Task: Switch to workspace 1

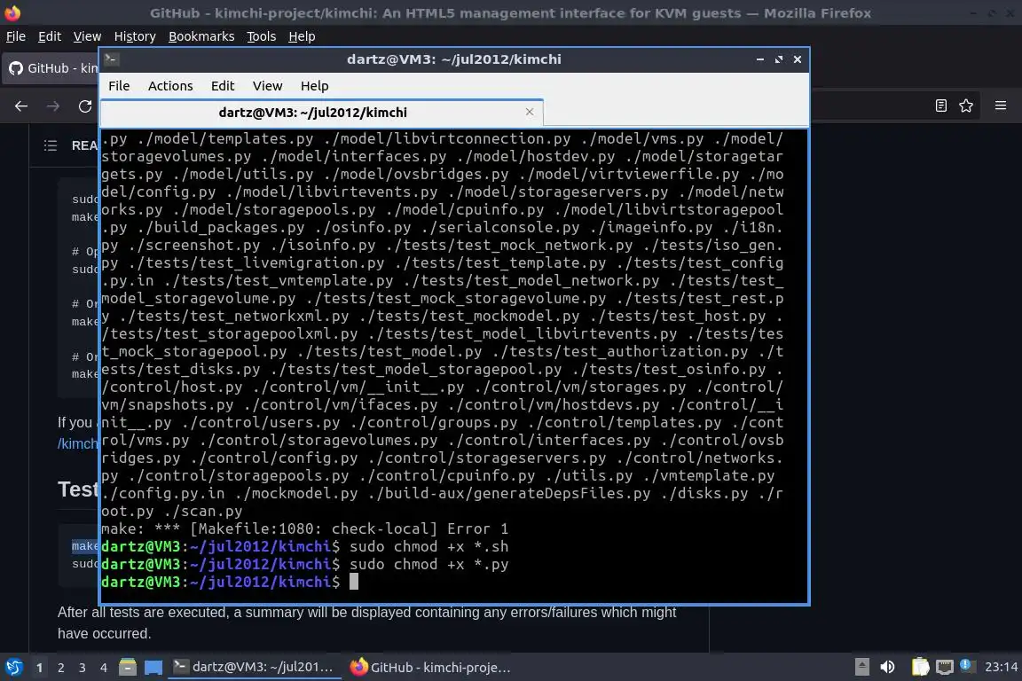Action: tap(39, 668)
